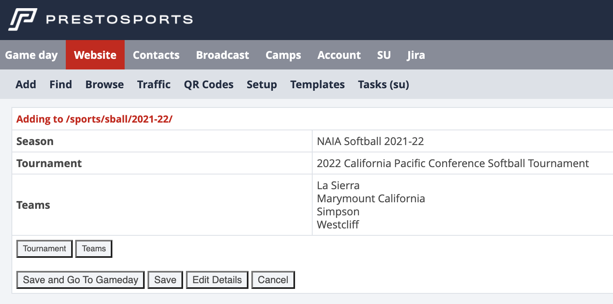This screenshot has width=613, height=304.
Task: Open the Jira tab
Action: [416, 55]
